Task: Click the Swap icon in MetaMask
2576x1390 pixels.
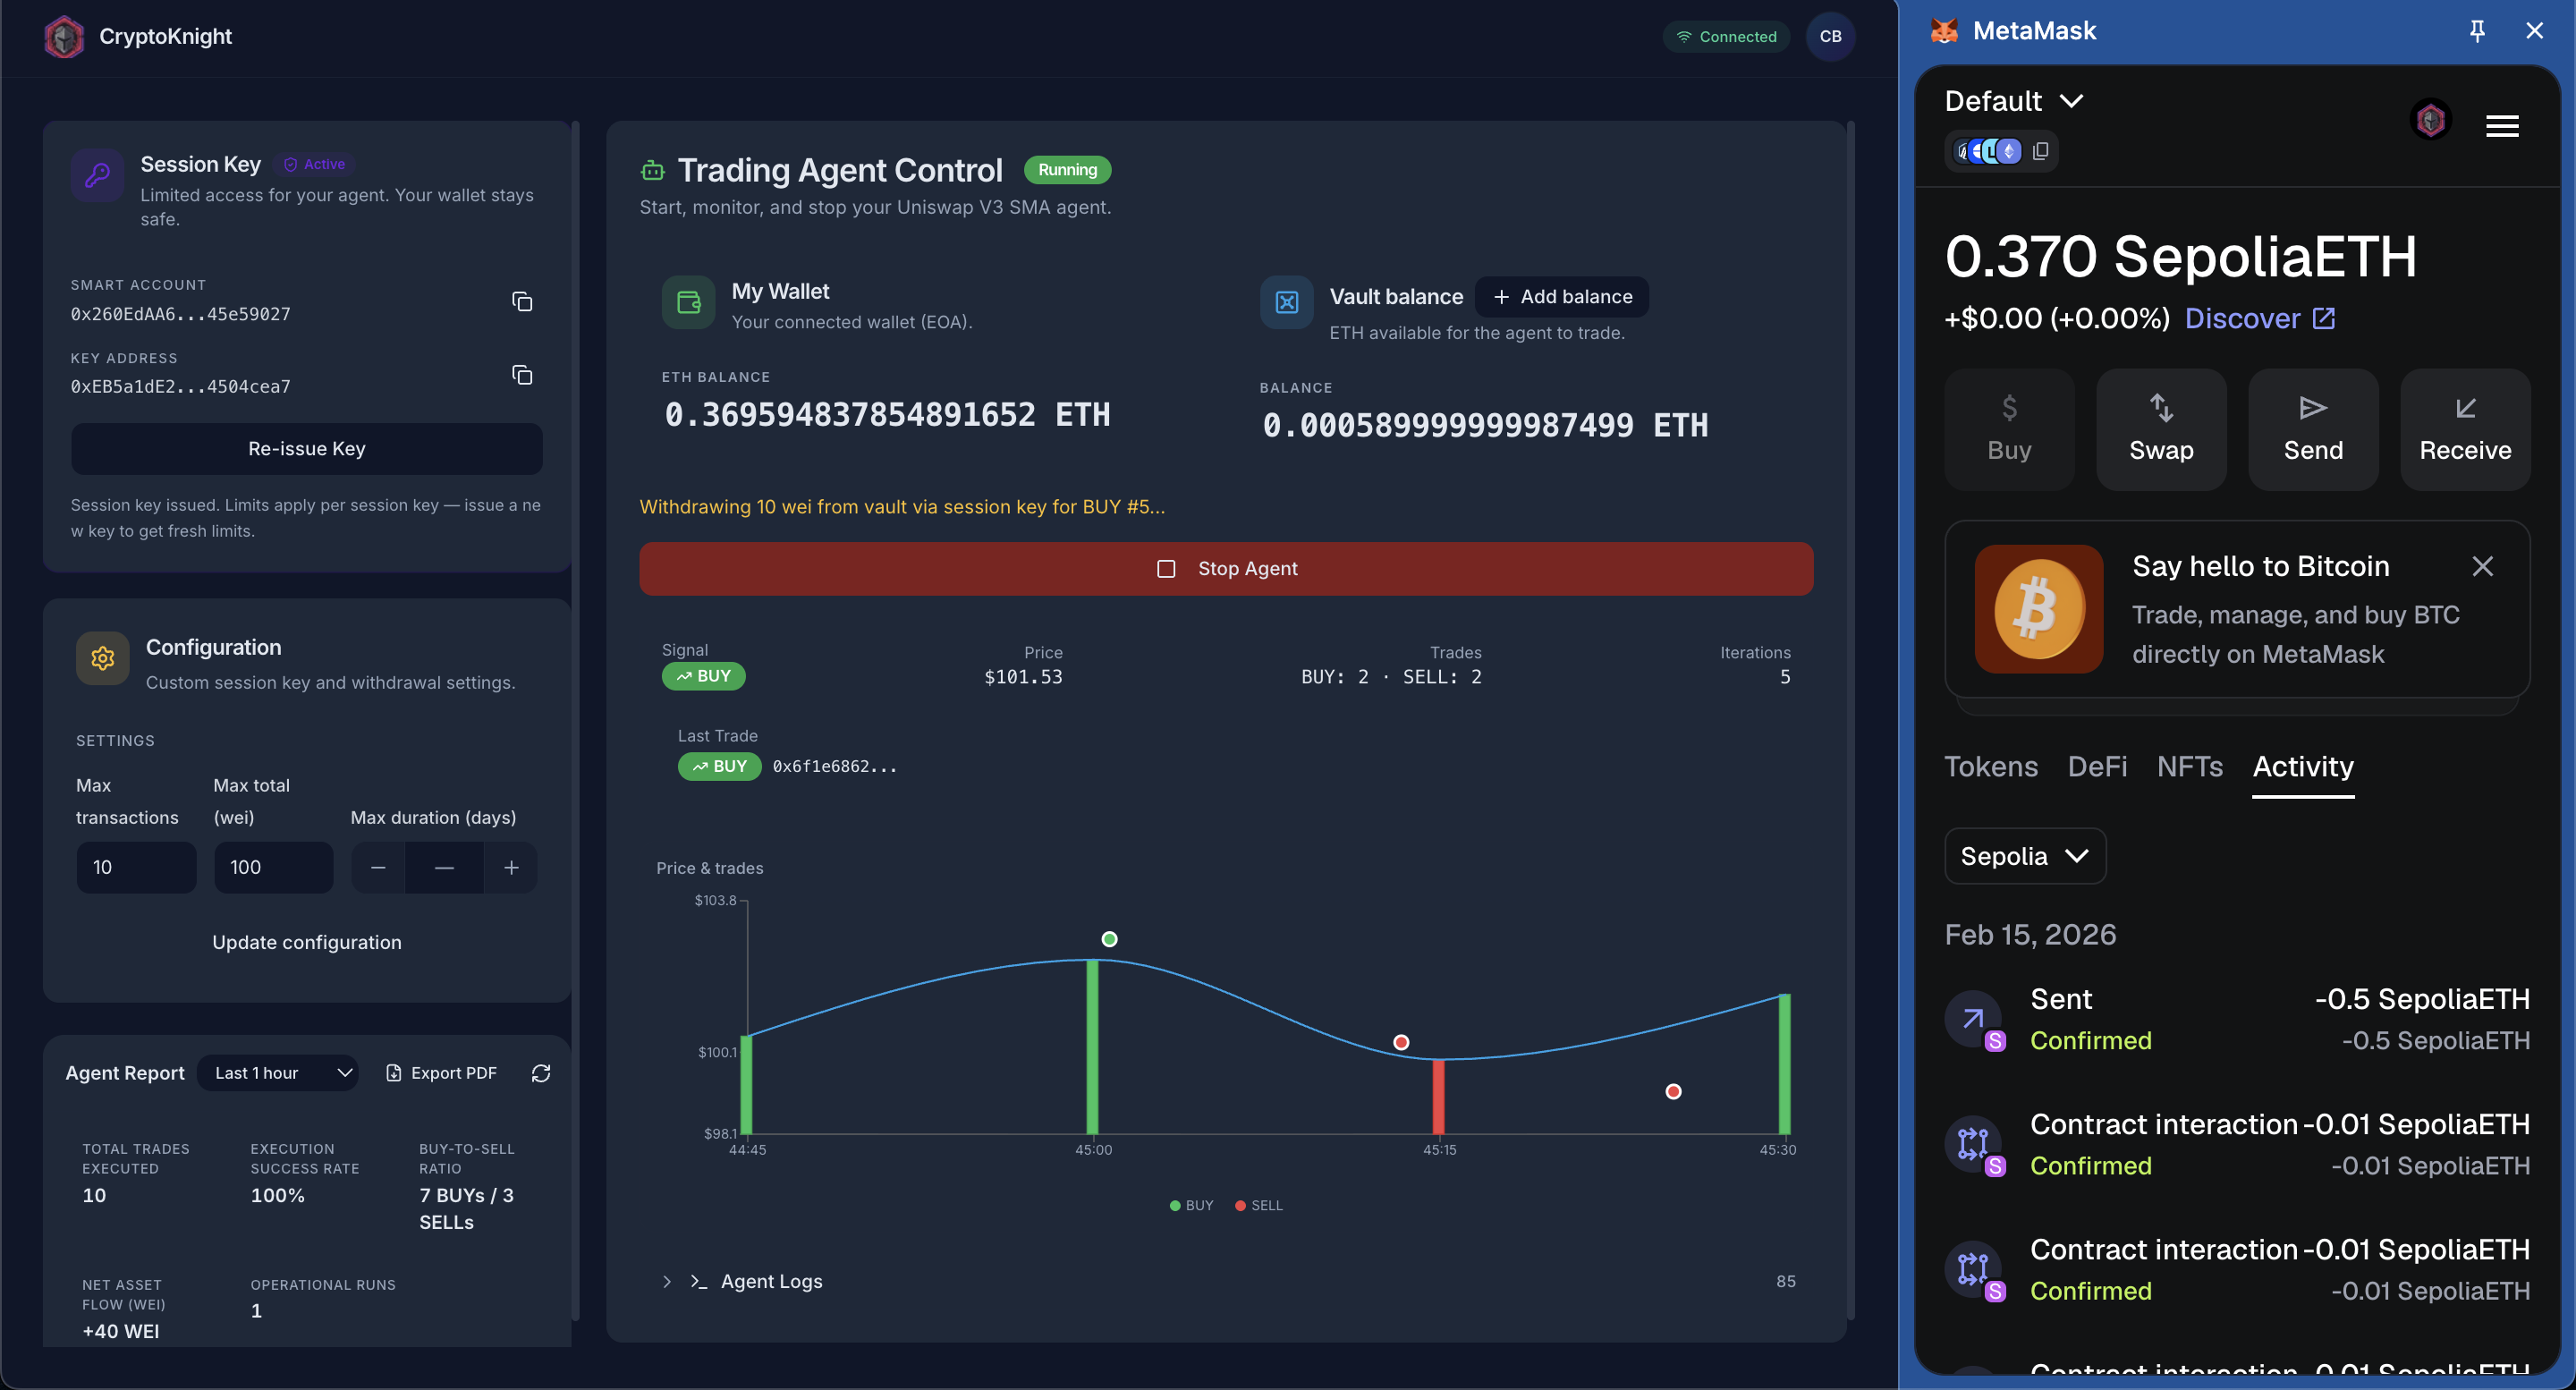Action: pos(2161,409)
